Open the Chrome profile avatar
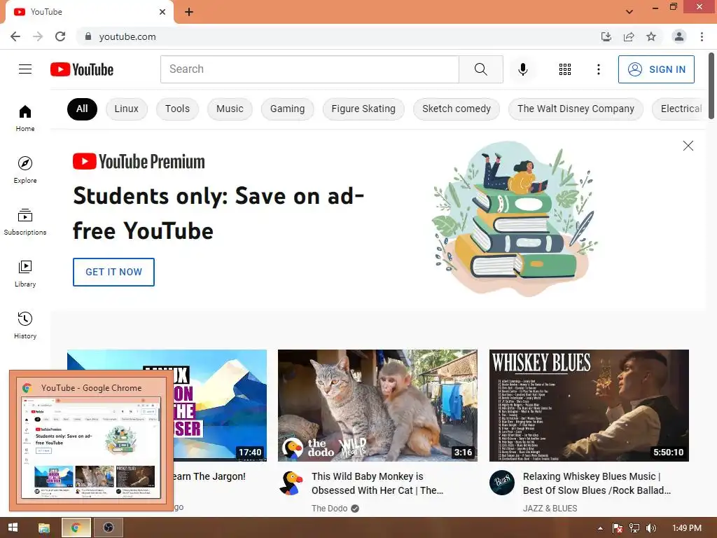 [679, 36]
